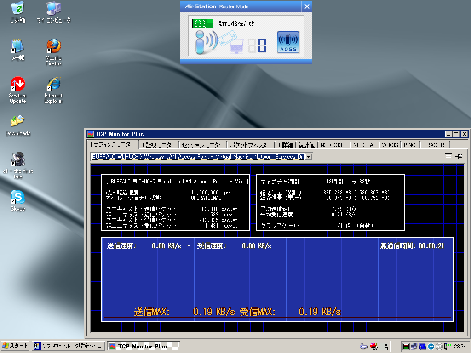Click the 無通信時間 '00:00:21' readout

click(x=431, y=246)
